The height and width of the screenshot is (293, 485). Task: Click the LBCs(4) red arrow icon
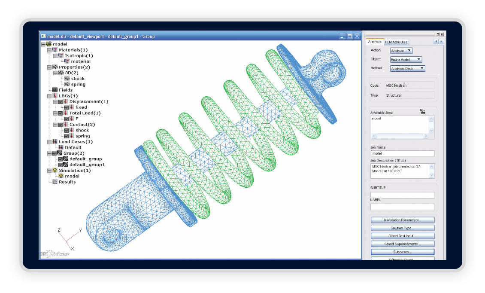tap(55, 96)
